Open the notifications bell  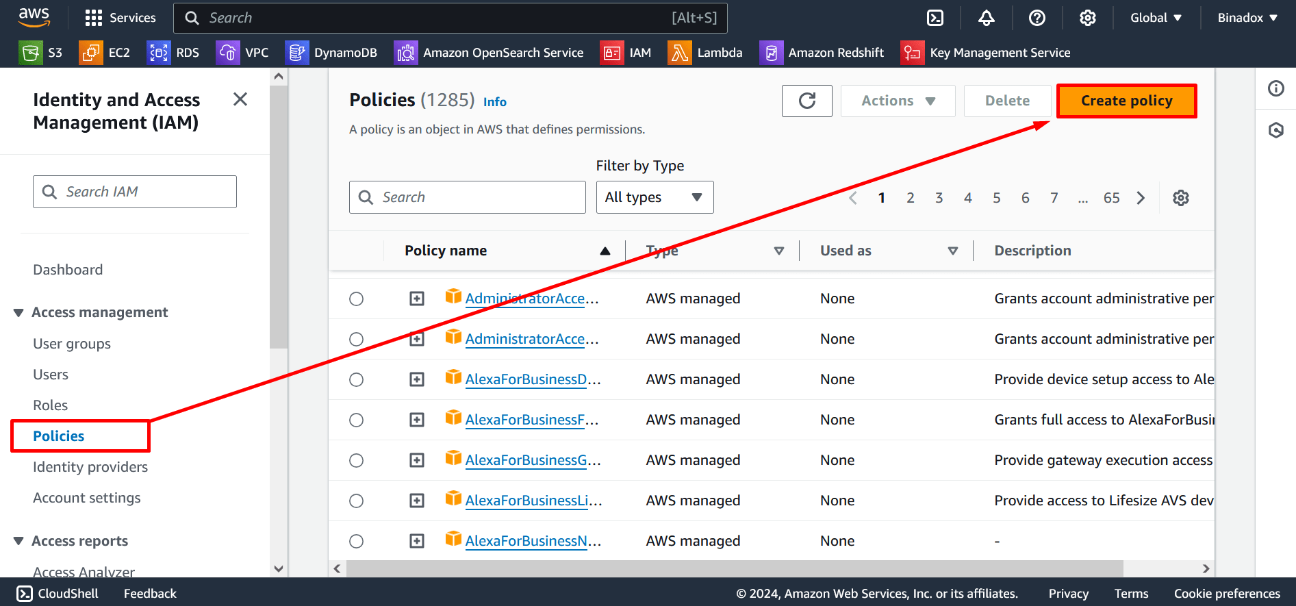986,18
